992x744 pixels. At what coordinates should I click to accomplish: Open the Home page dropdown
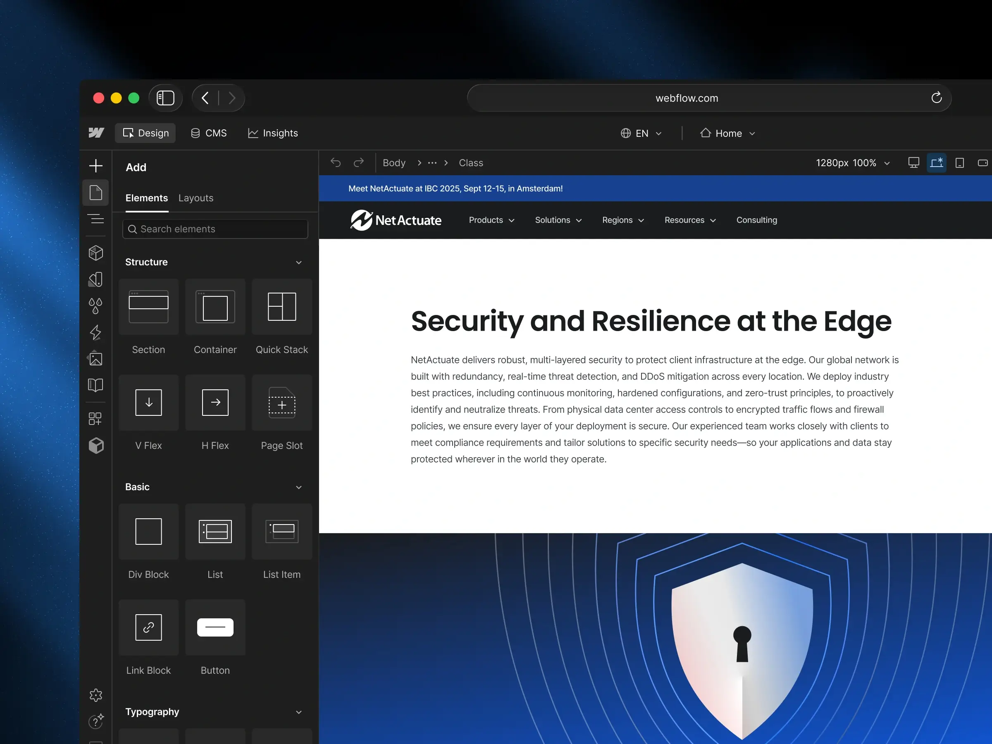pyautogui.click(x=728, y=133)
